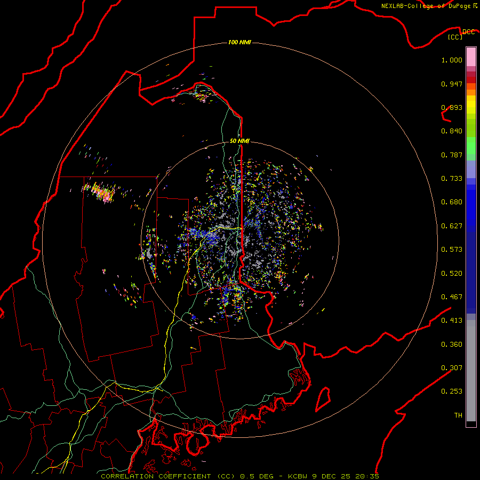Viewport: 480px width, 480px height.
Task: Pick the lavender swatch in the color scale
Action: click(471, 170)
